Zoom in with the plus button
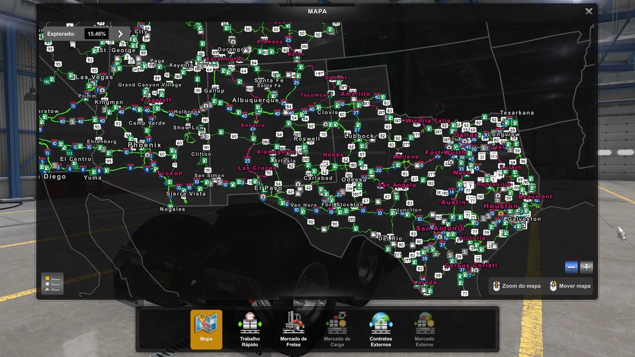Screen dimensions: 635x357 (x=586, y=267)
